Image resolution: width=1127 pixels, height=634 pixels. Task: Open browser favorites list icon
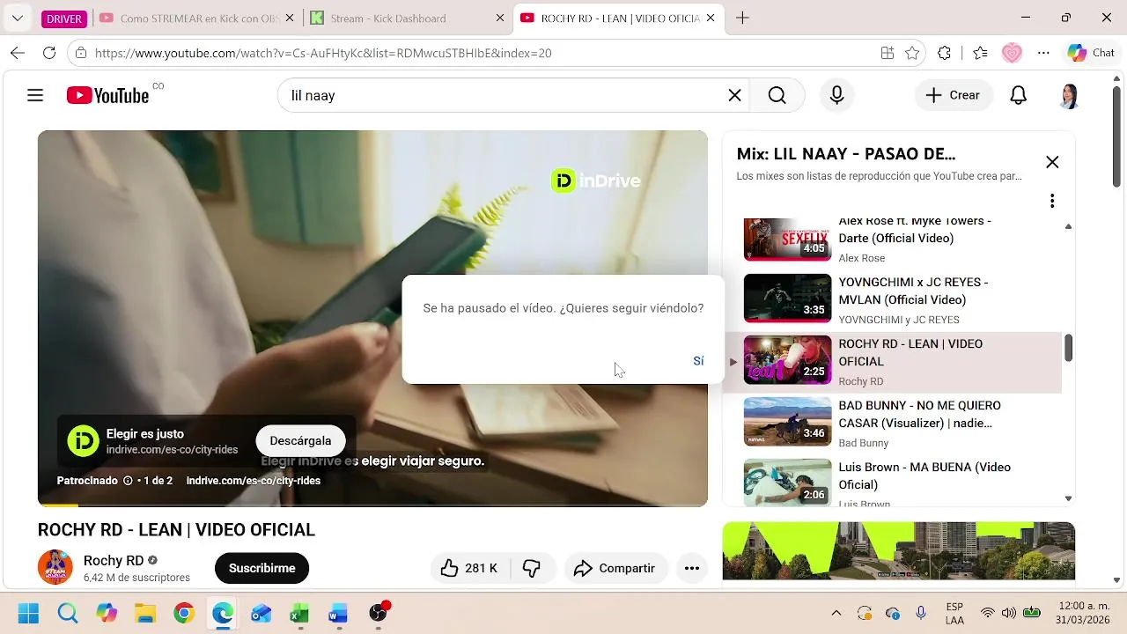click(x=980, y=53)
